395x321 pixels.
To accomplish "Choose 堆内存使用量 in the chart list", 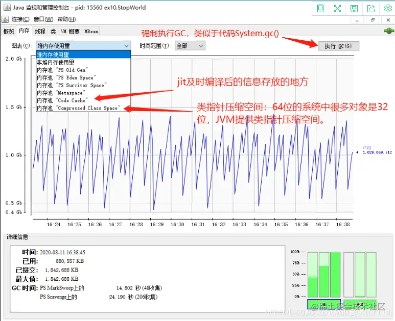I will click(x=83, y=55).
